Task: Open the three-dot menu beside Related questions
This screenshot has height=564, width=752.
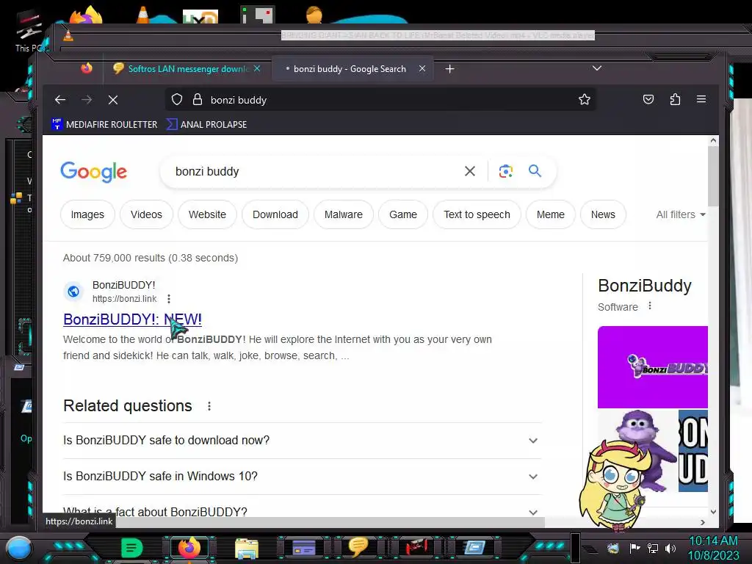Action: coord(209,406)
